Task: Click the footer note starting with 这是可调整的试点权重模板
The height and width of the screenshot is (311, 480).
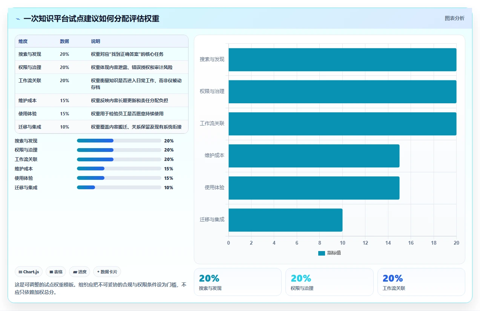Action: click(100, 288)
